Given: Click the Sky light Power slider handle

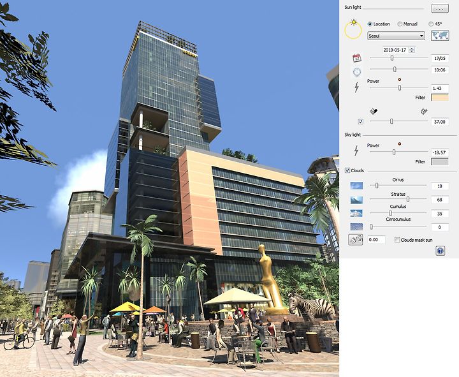Looking at the screenshot, I should tap(394, 152).
